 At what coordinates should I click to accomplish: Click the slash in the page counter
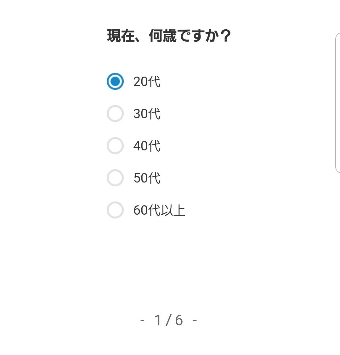pyautogui.click(x=168, y=320)
